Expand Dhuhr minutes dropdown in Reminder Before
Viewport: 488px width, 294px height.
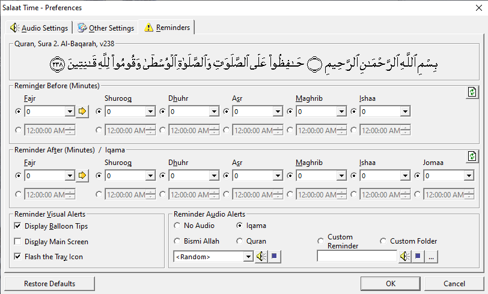click(x=213, y=112)
